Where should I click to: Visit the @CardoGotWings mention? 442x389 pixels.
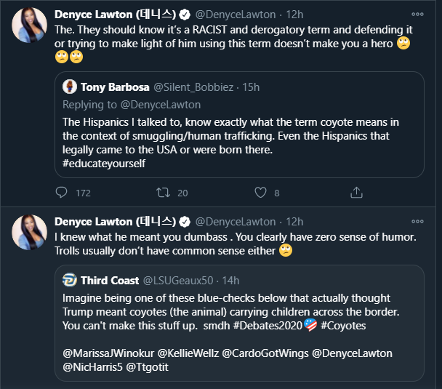point(265,353)
